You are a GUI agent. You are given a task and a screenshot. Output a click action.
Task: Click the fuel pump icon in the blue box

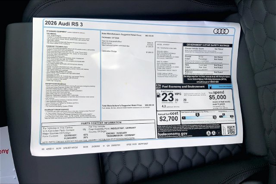click(x=210, y=86)
